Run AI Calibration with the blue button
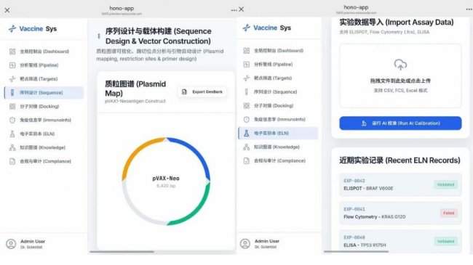This screenshot has height=265, width=473. point(400,123)
